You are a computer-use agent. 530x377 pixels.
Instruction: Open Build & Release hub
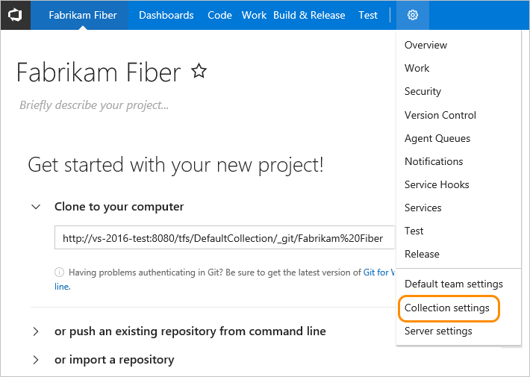(x=309, y=15)
